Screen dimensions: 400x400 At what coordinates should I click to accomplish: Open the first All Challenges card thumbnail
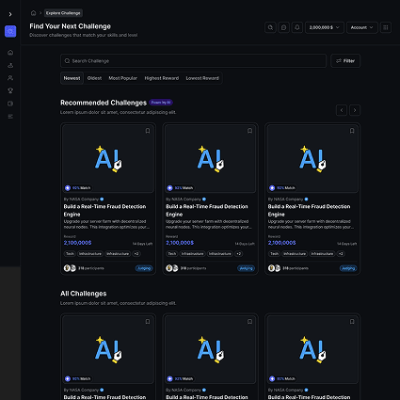coord(108,349)
